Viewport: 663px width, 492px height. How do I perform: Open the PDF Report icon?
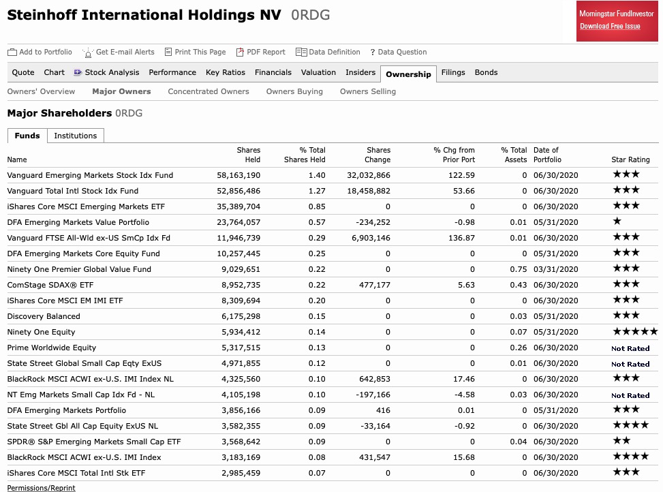(238, 52)
